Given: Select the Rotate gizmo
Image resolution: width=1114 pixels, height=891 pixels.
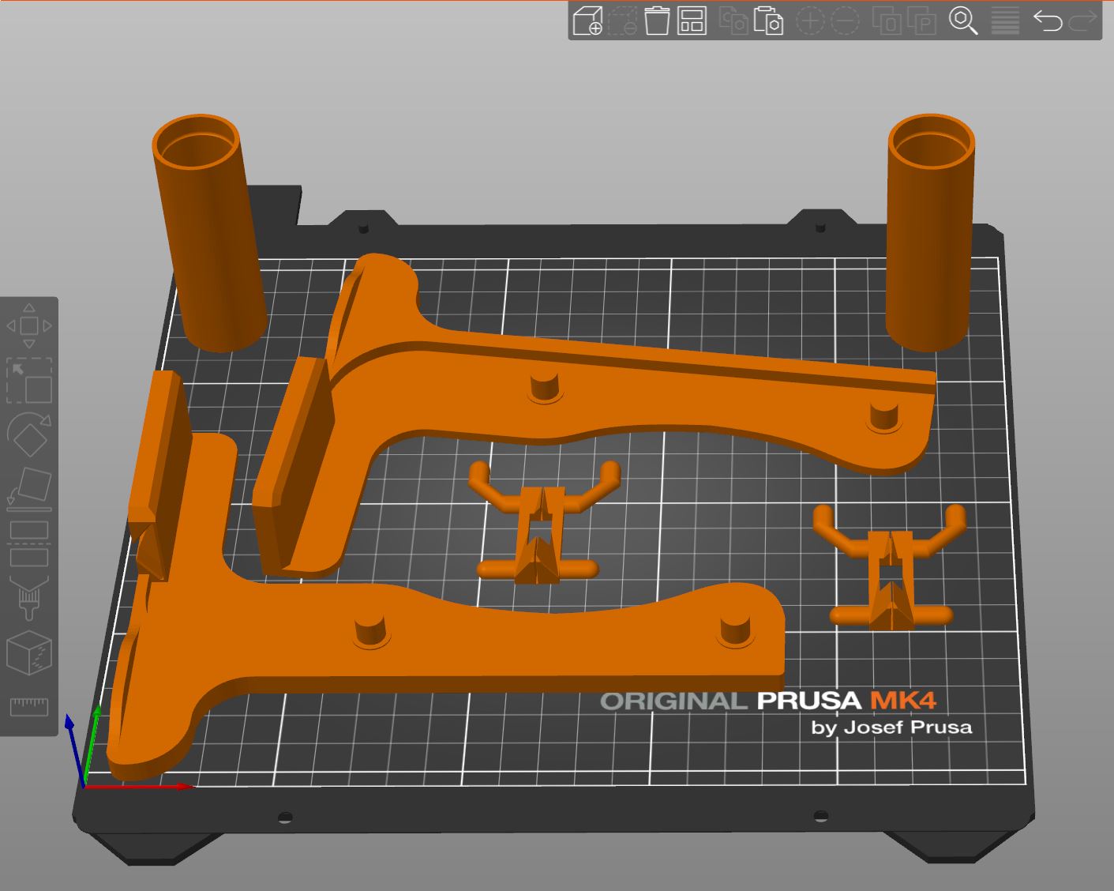Looking at the screenshot, I should tap(29, 434).
